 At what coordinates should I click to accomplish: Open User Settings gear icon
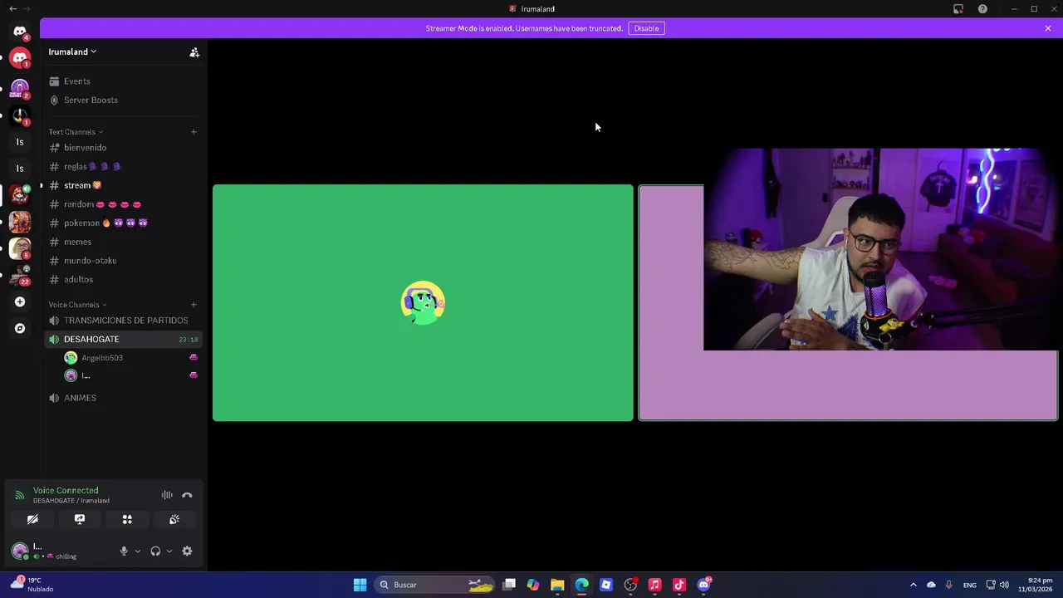coord(187,551)
